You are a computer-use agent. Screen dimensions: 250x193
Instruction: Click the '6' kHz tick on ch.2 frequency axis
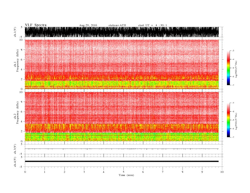click(22, 112)
